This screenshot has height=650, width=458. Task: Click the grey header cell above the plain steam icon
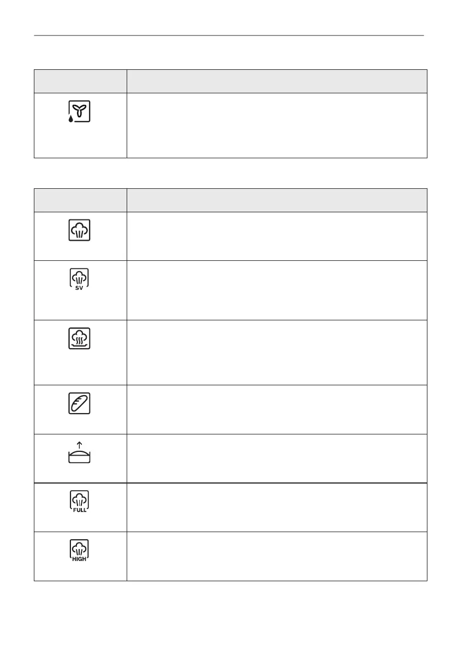80,200
